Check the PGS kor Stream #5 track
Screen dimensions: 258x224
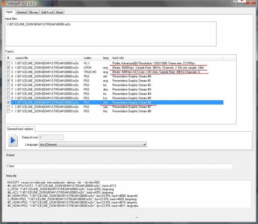[8, 98]
